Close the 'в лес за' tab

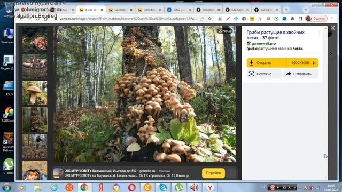(x=102, y=10)
